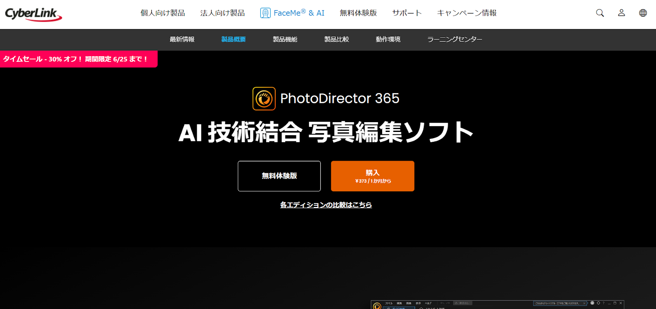This screenshot has width=656, height=309.
Task: Open FaceMe & AI menu
Action: [292, 13]
